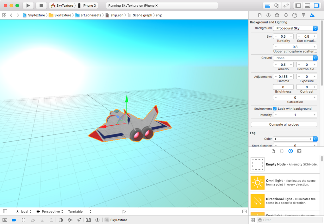Open the Scene inspector tab
Viewport: 324px width, 224px height.
click(x=312, y=15)
